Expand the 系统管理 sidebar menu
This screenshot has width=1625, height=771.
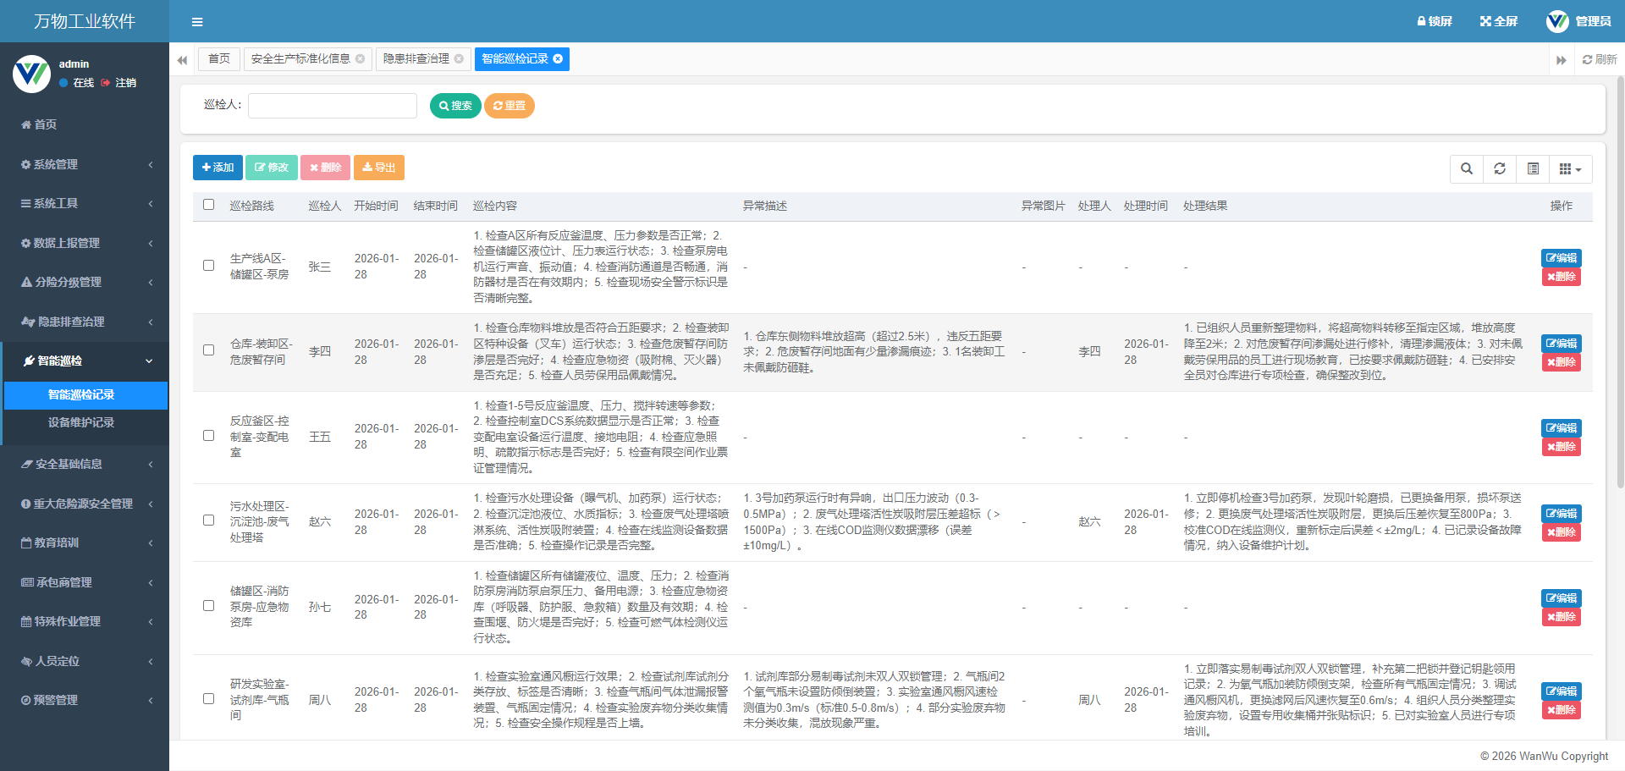click(85, 164)
